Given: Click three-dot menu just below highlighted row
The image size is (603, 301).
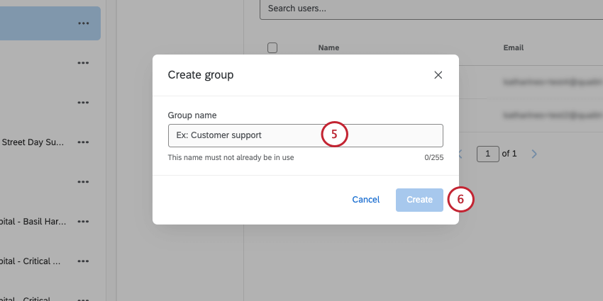Looking at the screenshot, I should coord(84,63).
